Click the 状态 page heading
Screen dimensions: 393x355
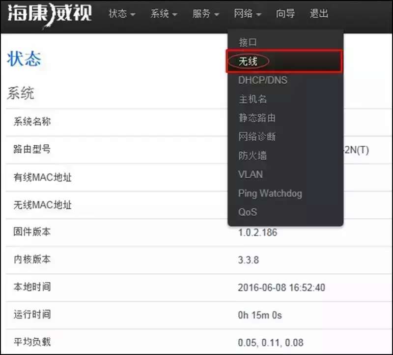point(24,59)
